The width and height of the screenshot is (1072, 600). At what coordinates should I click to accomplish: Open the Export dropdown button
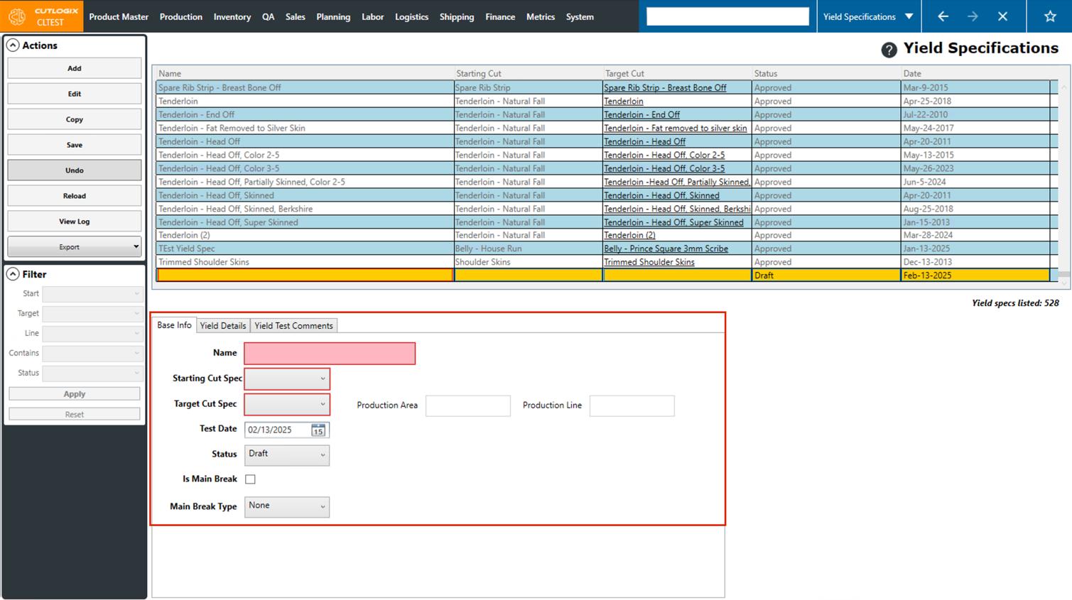(x=74, y=247)
